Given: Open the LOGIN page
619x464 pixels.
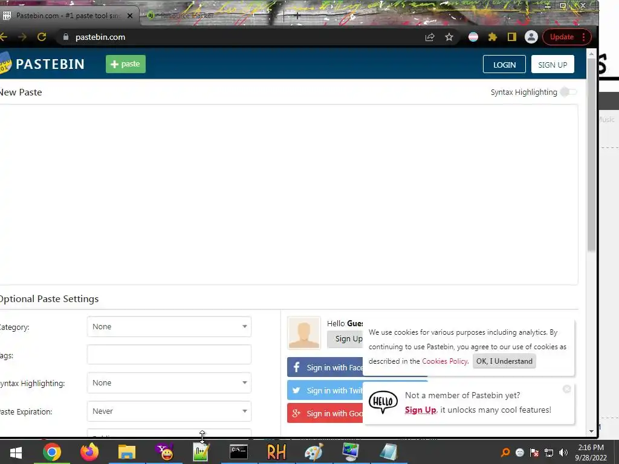Looking at the screenshot, I should tap(504, 64).
